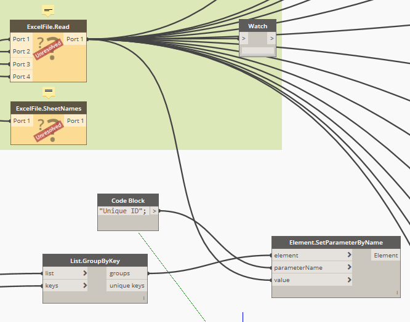Click Port 1 input on ExcelFile.SheetNames

tap(22, 121)
